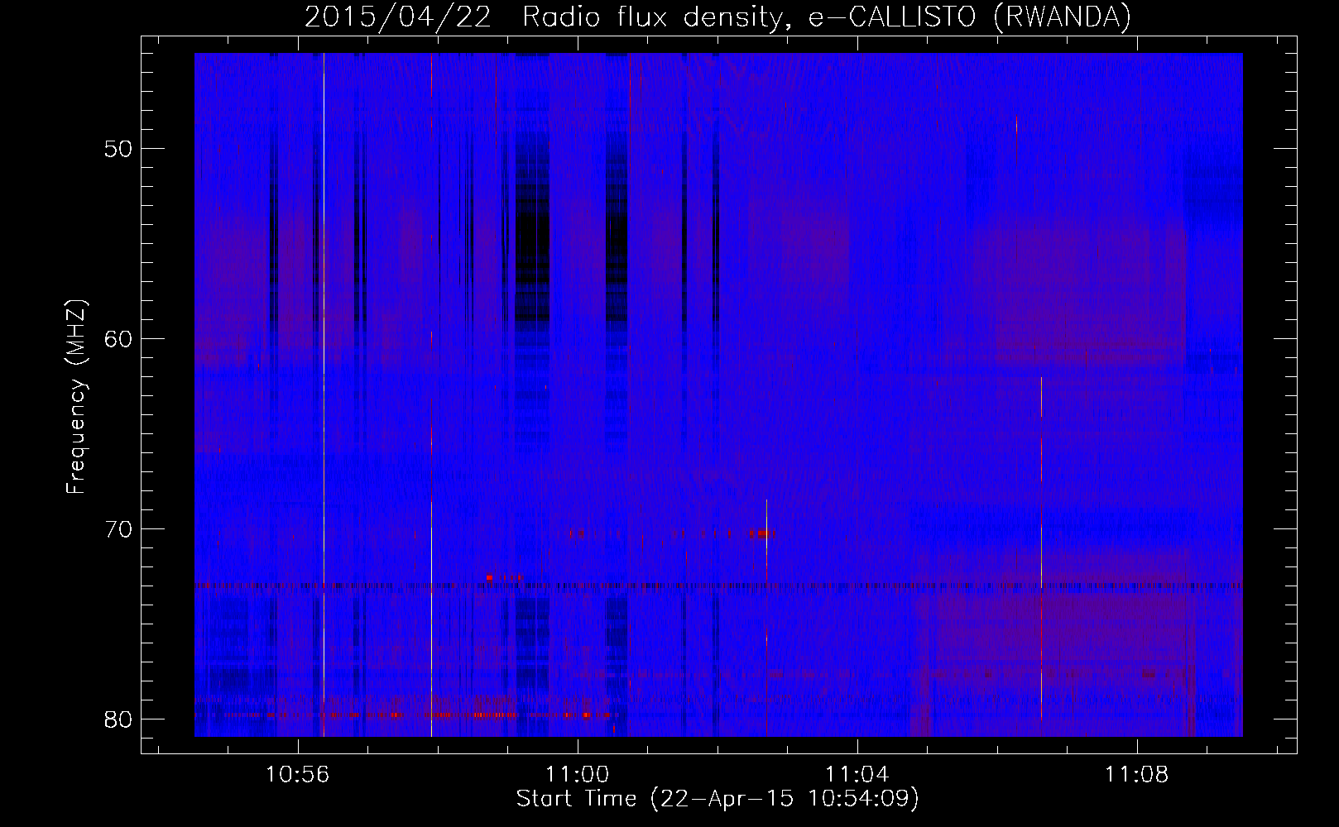Click the 'Start Time (22-Apr-15 10:54:09)' axis label
This screenshot has width=1339, height=827.
(717, 798)
